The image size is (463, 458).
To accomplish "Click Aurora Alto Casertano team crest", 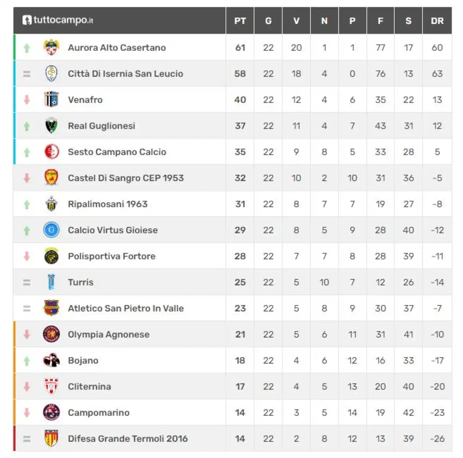I will (x=51, y=47).
